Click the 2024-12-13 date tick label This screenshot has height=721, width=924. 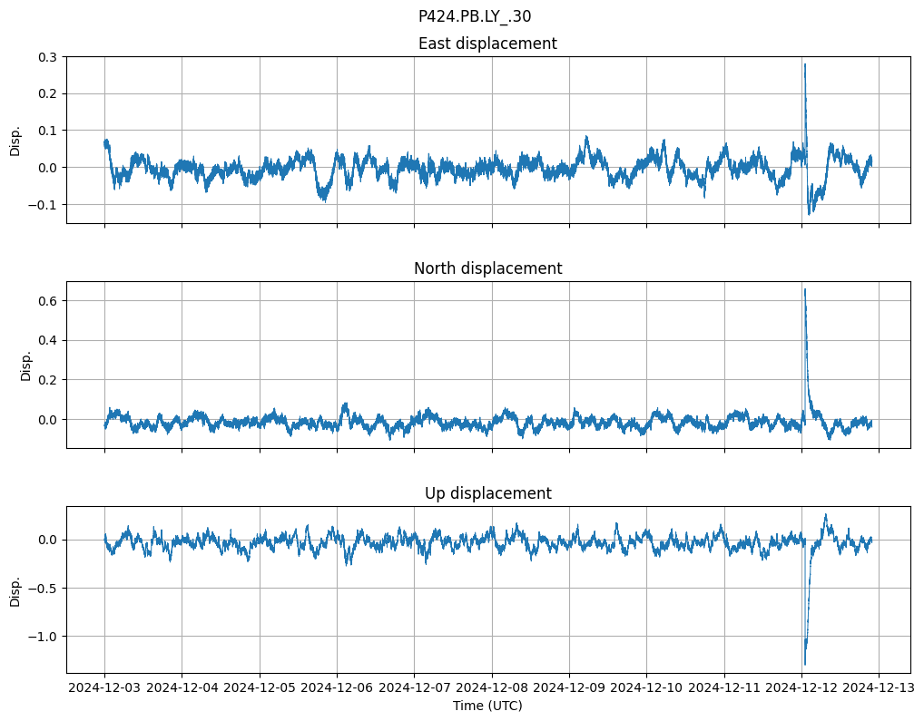pyautogui.click(x=879, y=688)
